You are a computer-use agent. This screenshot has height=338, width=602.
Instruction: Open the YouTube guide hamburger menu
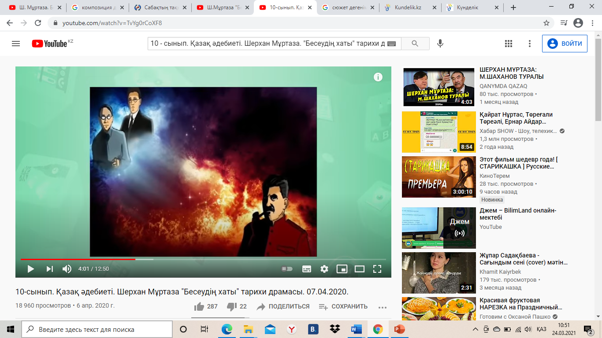[x=16, y=44]
